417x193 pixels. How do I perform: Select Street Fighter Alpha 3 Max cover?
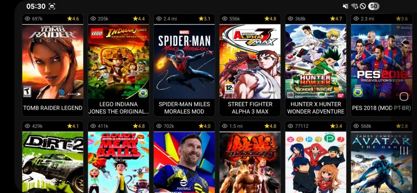click(250, 62)
